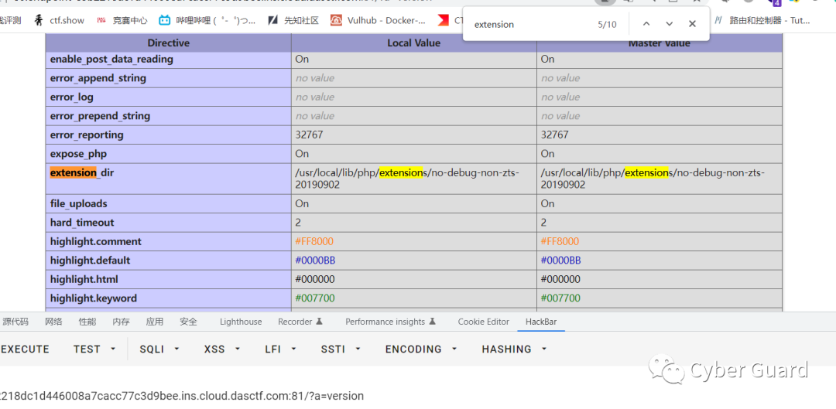Click the 先知社区 bookmark favicon

pyautogui.click(x=273, y=21)
